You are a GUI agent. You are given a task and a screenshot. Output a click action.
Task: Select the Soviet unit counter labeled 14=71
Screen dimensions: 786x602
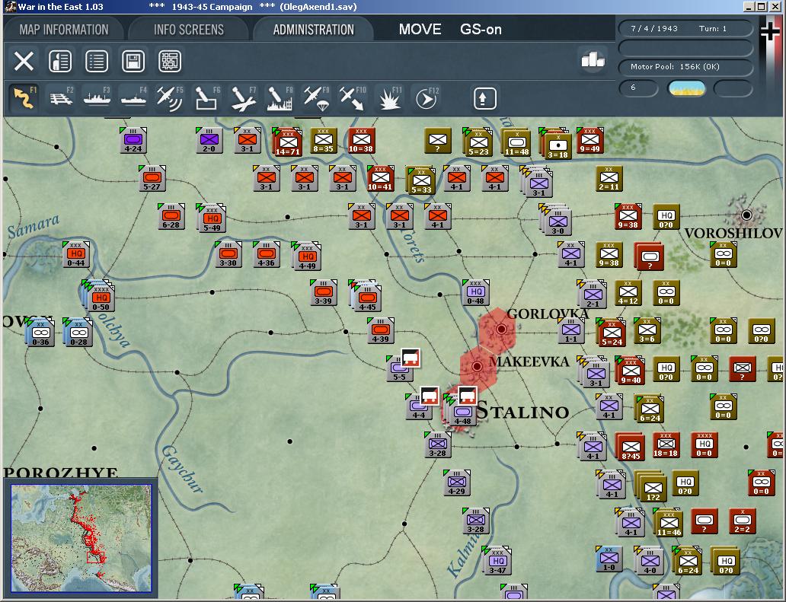(287, 142)
